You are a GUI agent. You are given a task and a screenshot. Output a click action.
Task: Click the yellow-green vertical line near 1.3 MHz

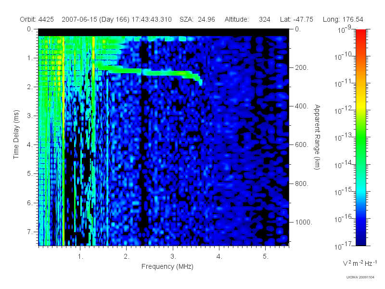[93, 140]
